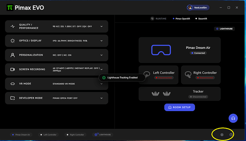Click the Right Controller icon
The image size is (246, 141).
click(x=188, y=74)
